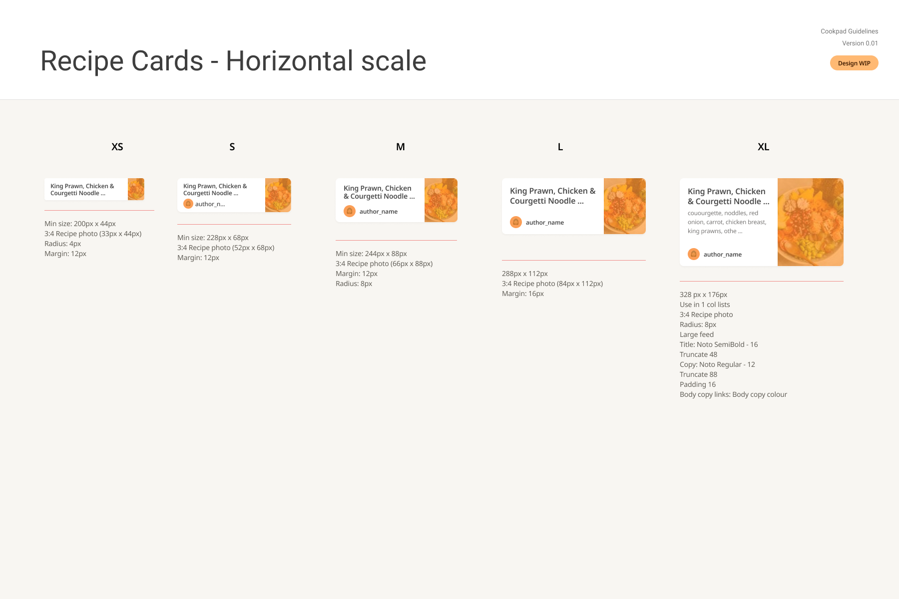Click the recipe title in the XS card
The image size is (899, 599).
click(x=82, y=190)
